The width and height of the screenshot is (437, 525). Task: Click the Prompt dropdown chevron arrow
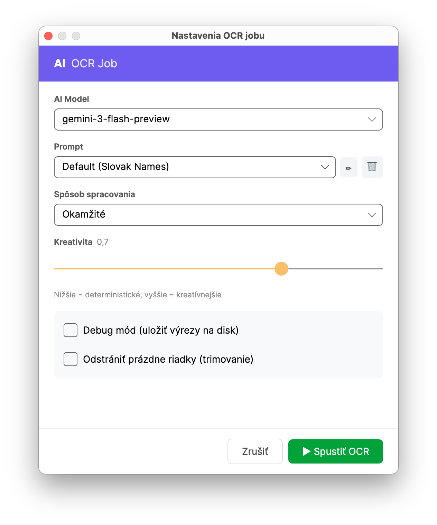tap(325, 167)
